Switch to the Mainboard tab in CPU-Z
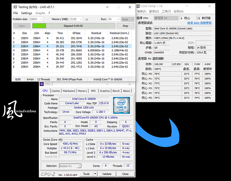231x181 pixels. tap(69, 91)
